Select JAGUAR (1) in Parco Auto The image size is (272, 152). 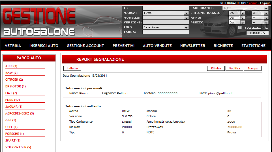click(14, 107)
